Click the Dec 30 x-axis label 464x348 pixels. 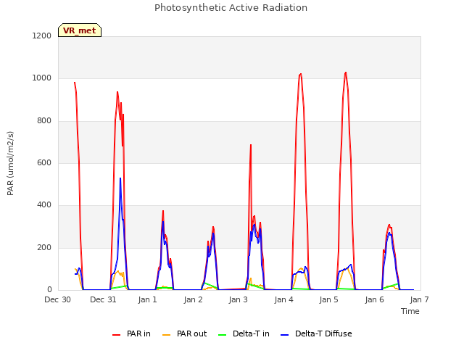click(x=58, y=299)
